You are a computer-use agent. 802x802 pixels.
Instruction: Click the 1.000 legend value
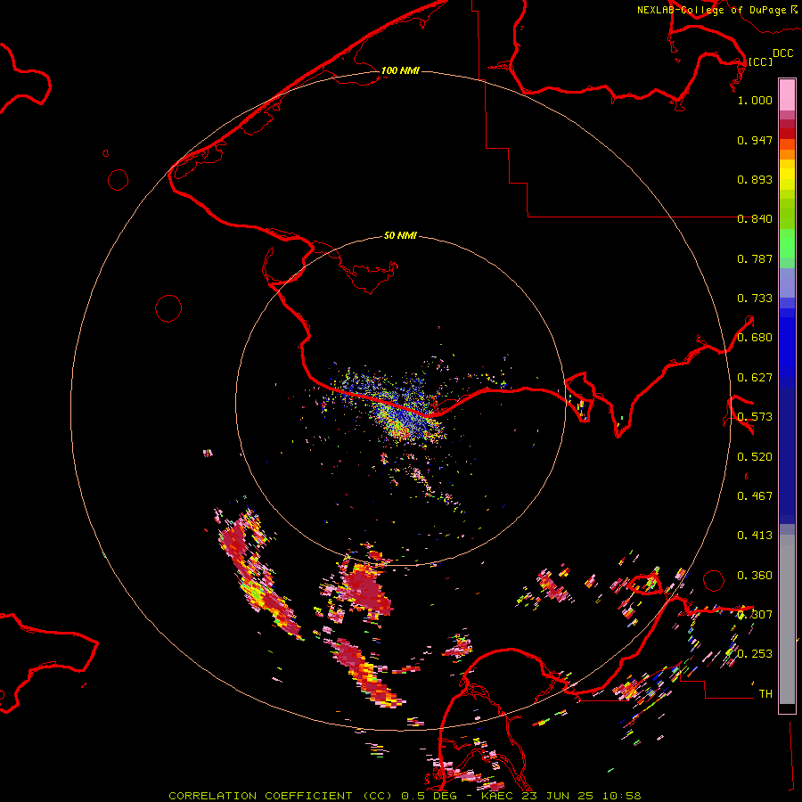pos(755,100)
